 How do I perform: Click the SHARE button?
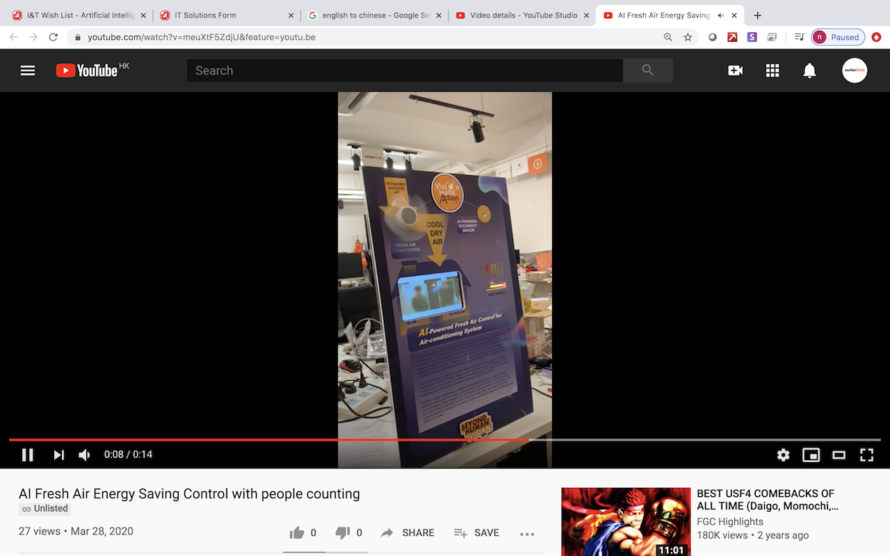(x=408, y=533)
